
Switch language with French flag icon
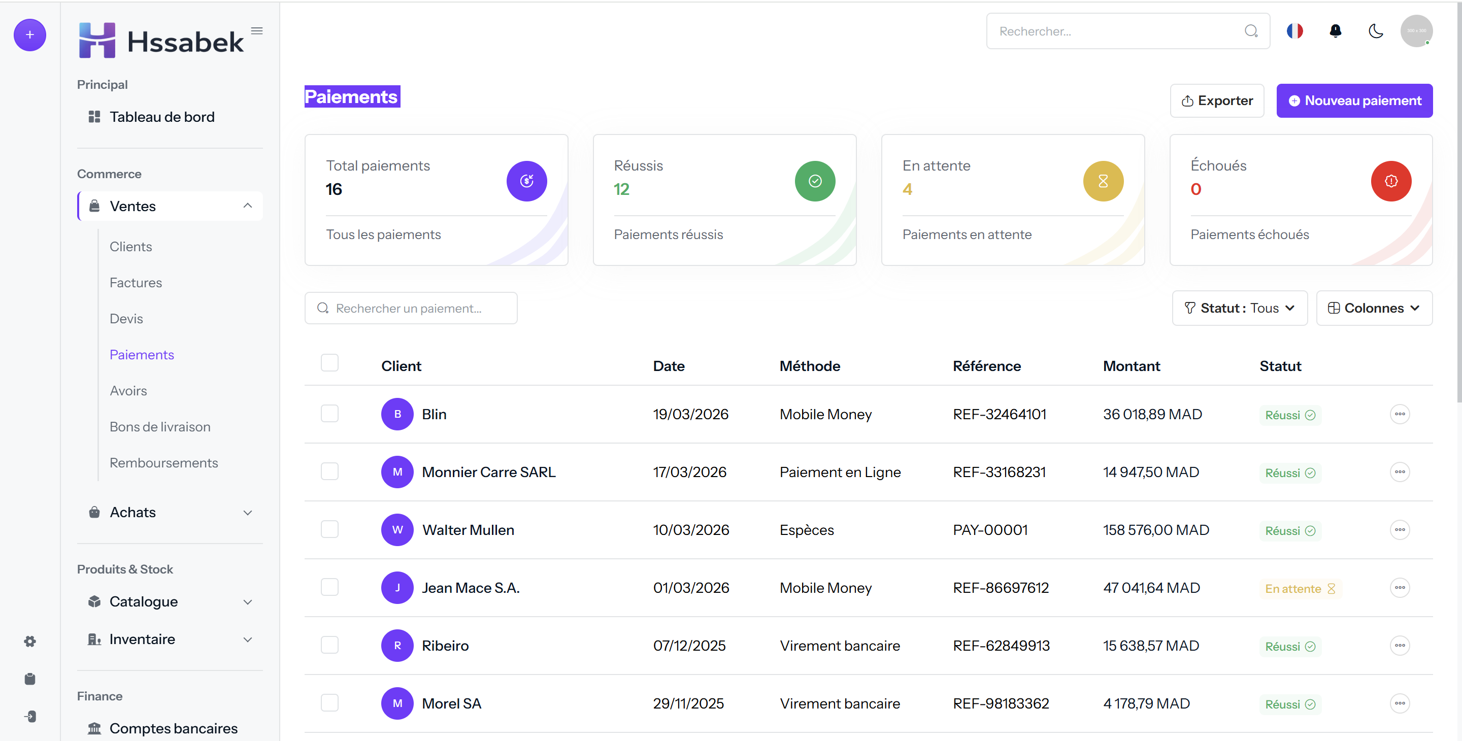click(1294, 31)
